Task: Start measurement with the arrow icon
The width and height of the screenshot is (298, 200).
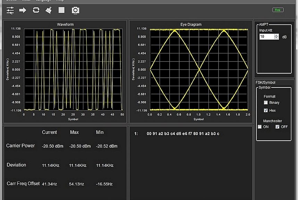Action: pyautogui.click(x=23, y=10)
